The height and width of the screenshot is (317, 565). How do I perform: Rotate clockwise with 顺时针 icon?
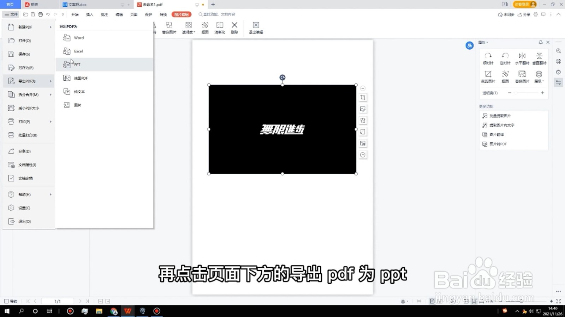(x=488, y=58)
